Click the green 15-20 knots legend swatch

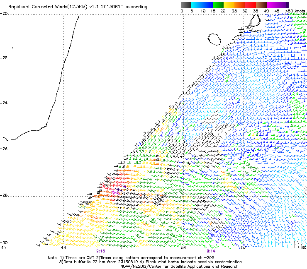pos(218,5)
